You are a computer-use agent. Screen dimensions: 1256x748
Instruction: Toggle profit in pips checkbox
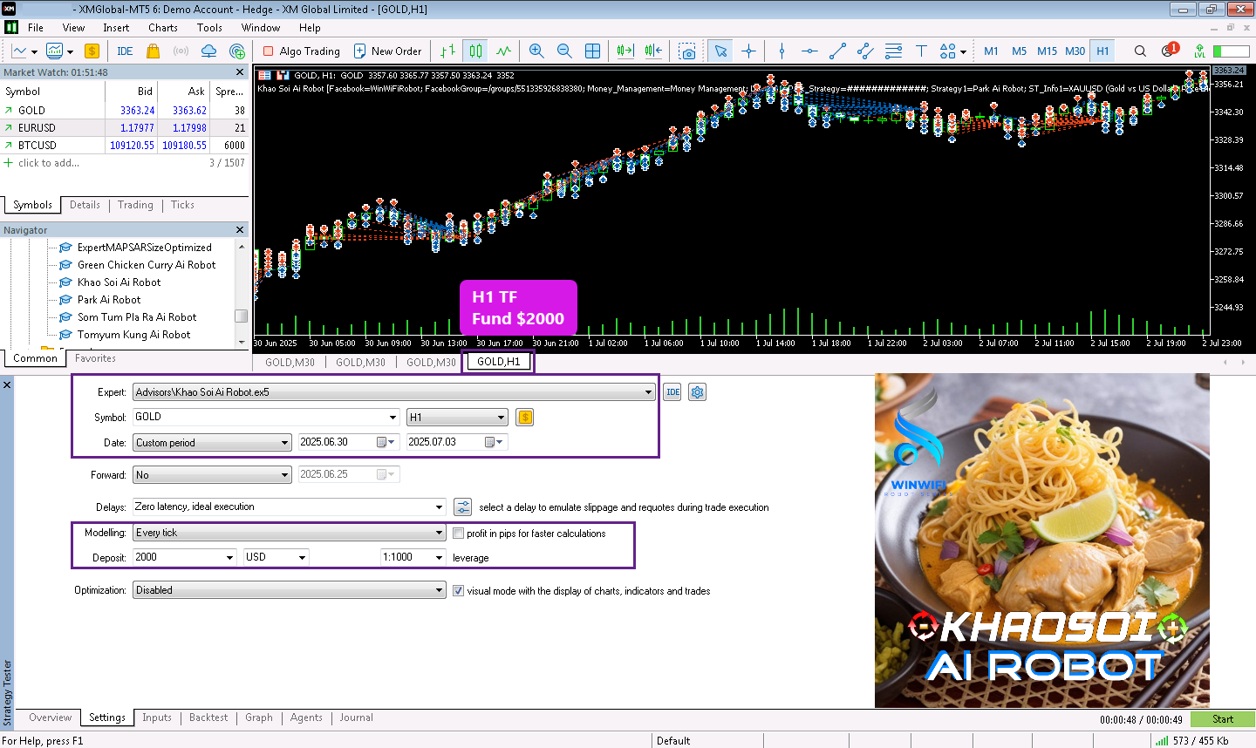(459, 533)
